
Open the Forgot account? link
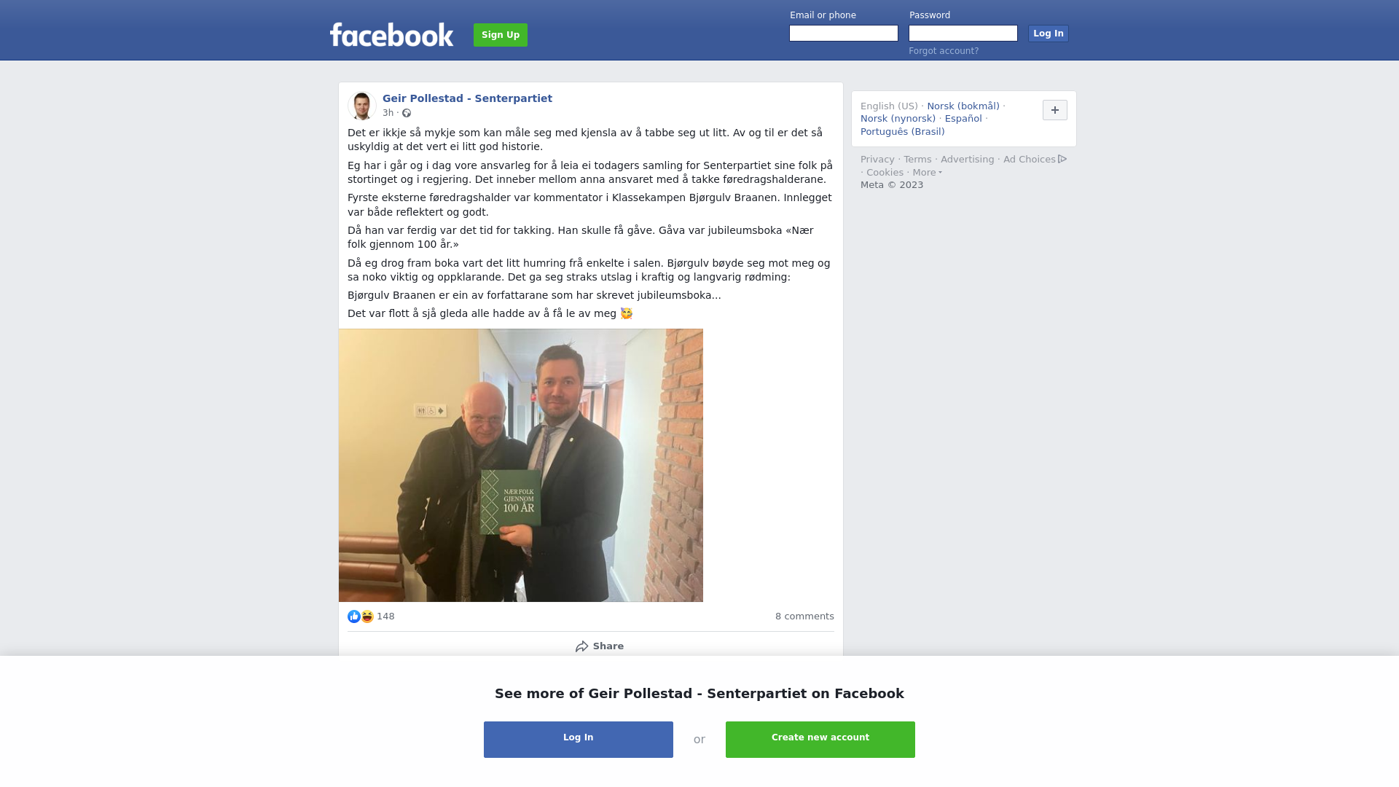click(x=944, y=51)
